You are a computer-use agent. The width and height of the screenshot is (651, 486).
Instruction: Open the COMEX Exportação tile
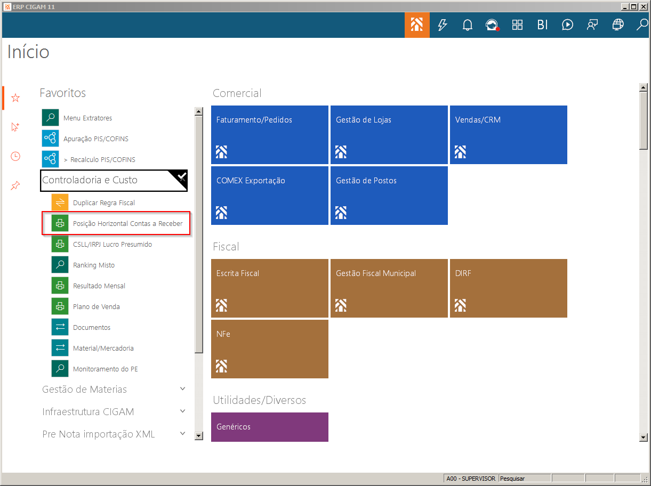tap(270, 196)
